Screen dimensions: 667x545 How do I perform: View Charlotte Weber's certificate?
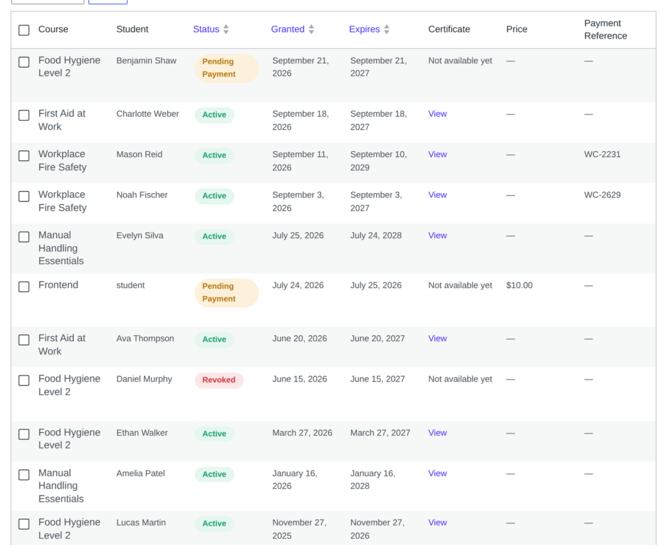pos(437,114)
